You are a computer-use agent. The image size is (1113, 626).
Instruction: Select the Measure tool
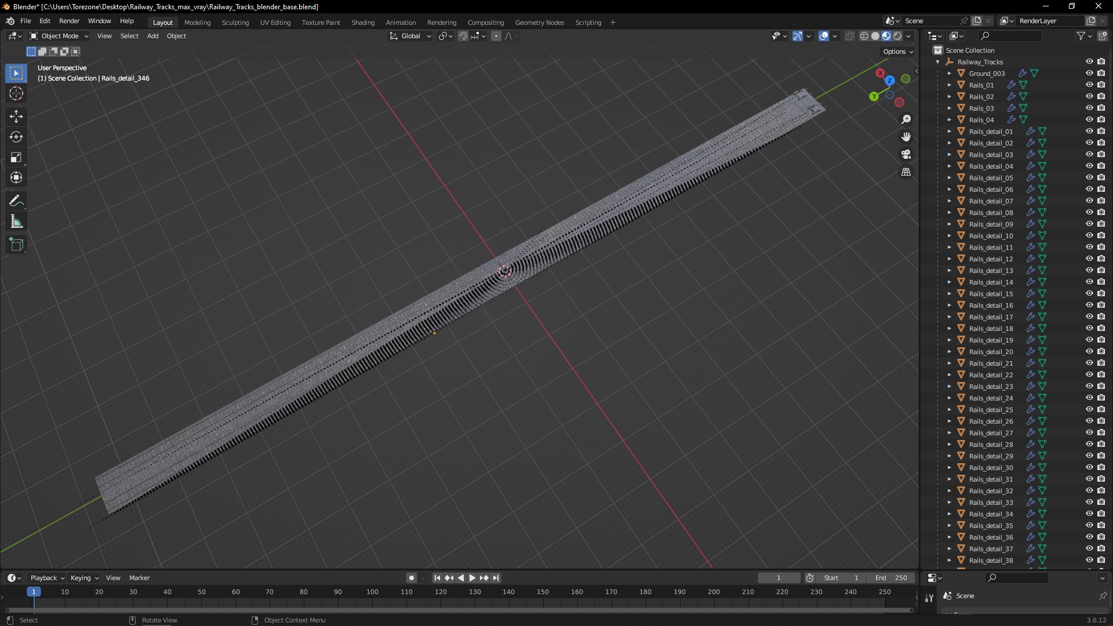point(16,221)
